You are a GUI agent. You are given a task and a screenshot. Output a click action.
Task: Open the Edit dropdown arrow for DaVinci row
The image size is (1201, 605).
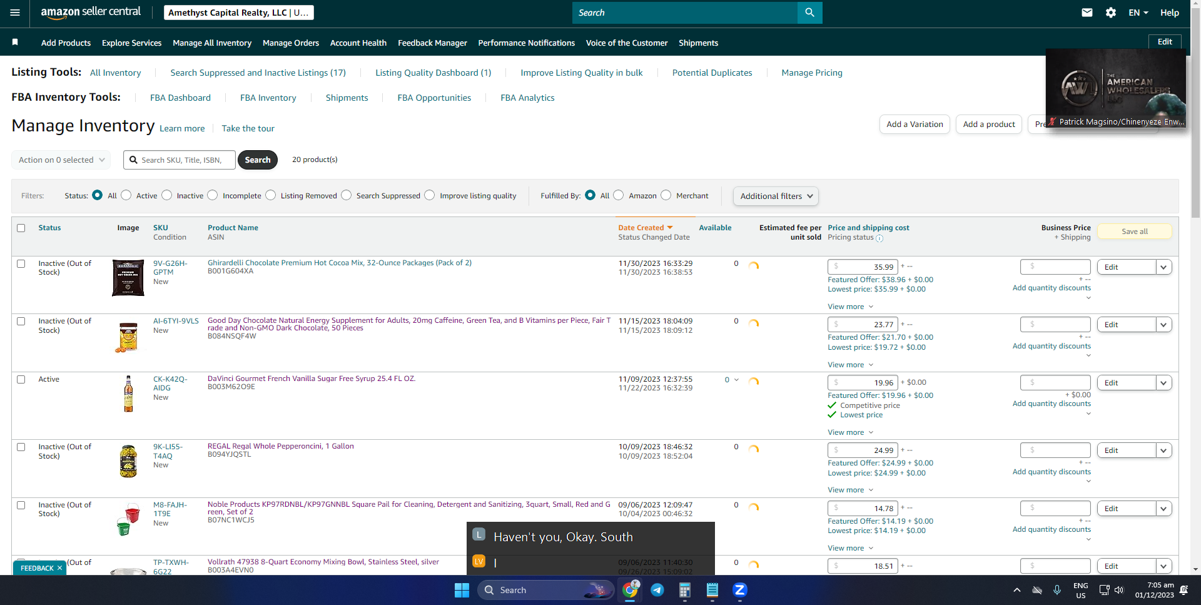pos(1163,383)
